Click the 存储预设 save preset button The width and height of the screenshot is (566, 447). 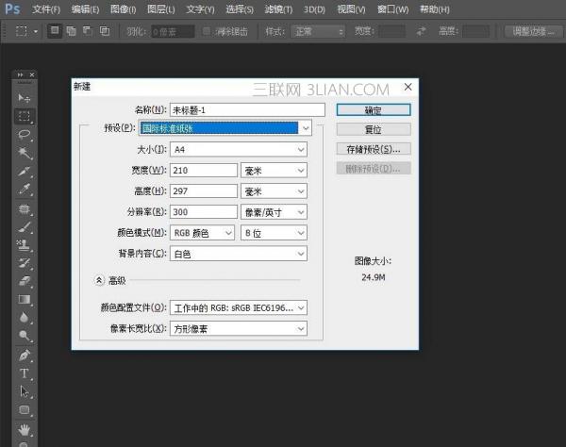[x=373, y=149]
